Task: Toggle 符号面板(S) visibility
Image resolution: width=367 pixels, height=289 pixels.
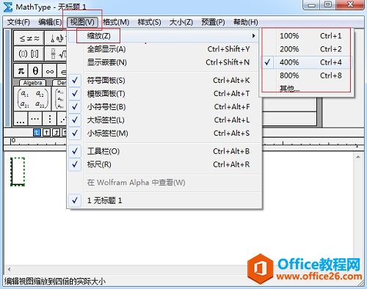Action: [164, 81]
